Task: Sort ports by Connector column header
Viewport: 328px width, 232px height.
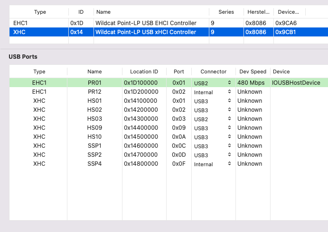Action: coord(213,71)
